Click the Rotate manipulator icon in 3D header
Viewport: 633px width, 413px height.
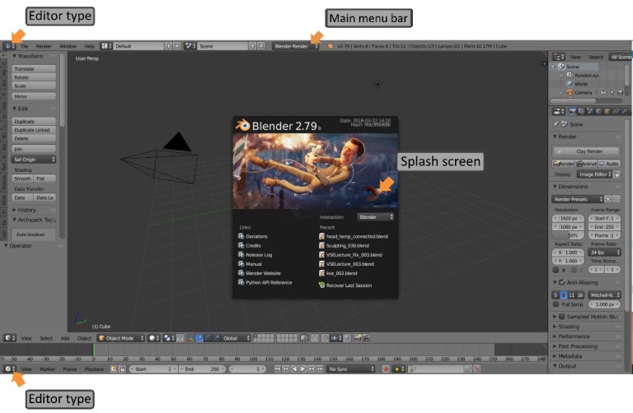(x=208, y=338)
